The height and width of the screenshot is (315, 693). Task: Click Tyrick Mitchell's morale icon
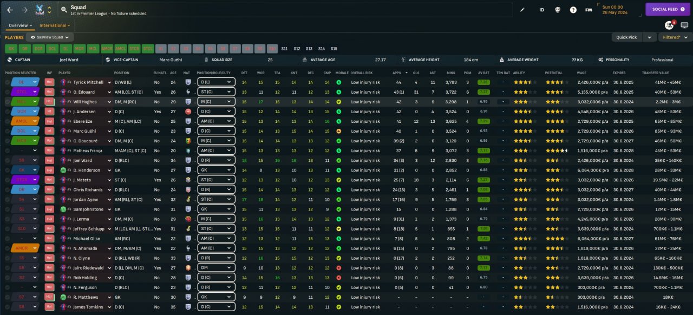point(339,82)
